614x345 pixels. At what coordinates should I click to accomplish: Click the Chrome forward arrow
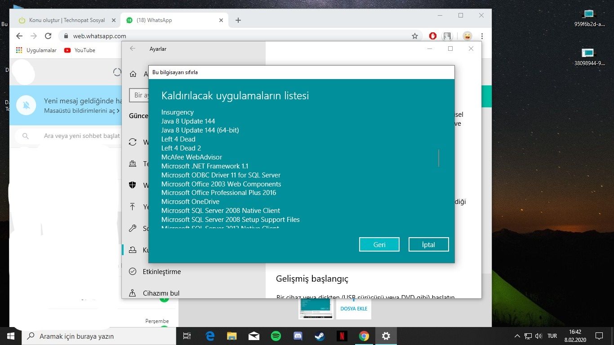34,36
